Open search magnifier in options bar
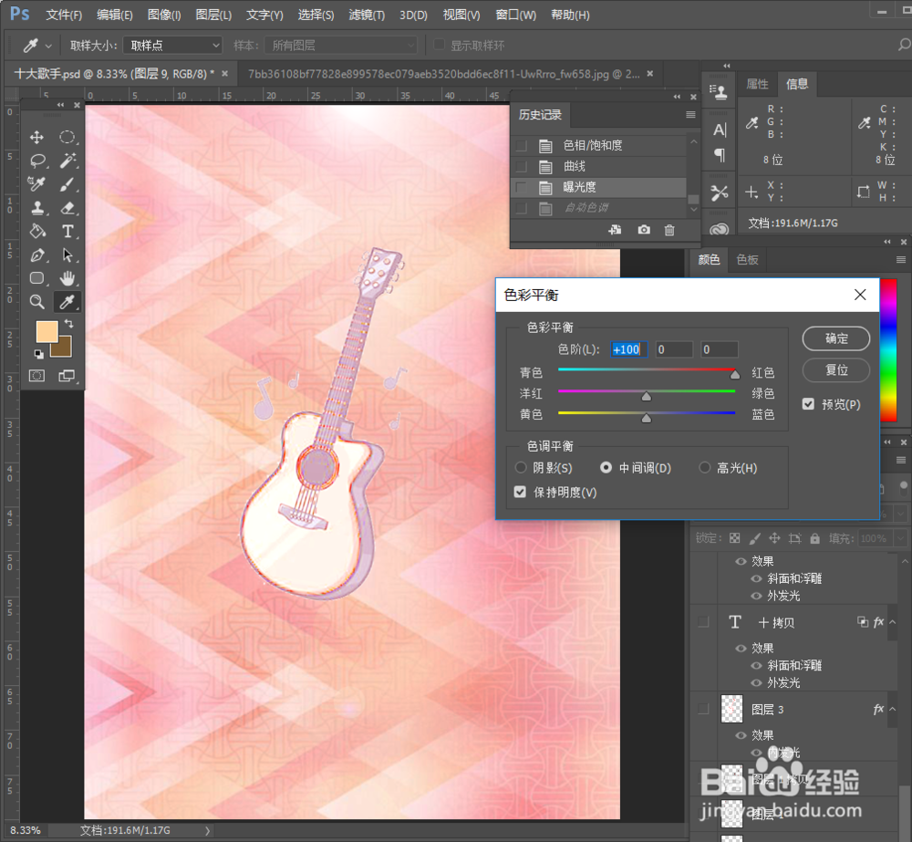This screenshot has width=912, height=842. pyautogui.click(x=904, y=45)
